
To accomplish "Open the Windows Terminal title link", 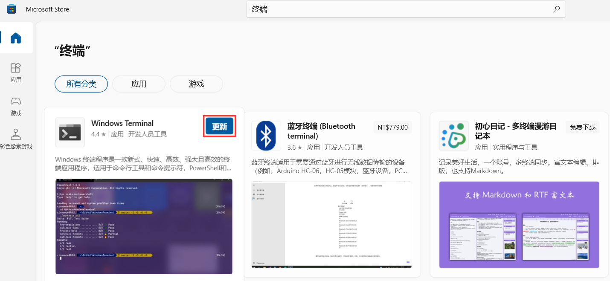I will pos(122,123).
